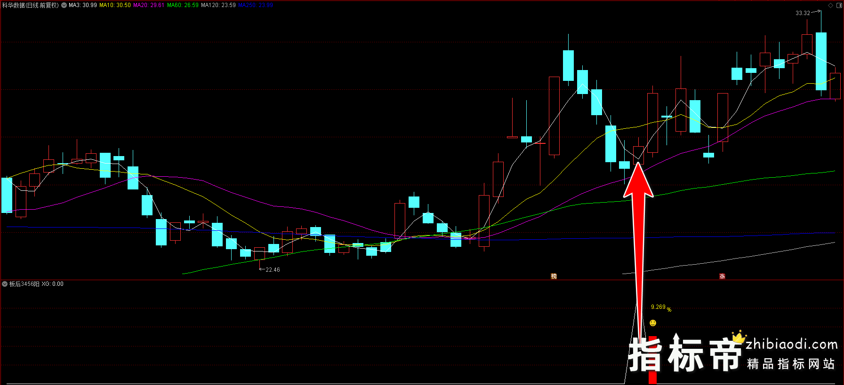The height and width of the screenshot is (385, 844).
Task: Click the XG: 0.00 indicator value
Action: (52, 284)
